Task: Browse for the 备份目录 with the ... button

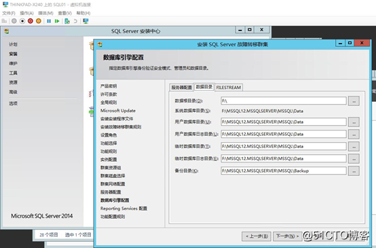Action: coord(354,171)
